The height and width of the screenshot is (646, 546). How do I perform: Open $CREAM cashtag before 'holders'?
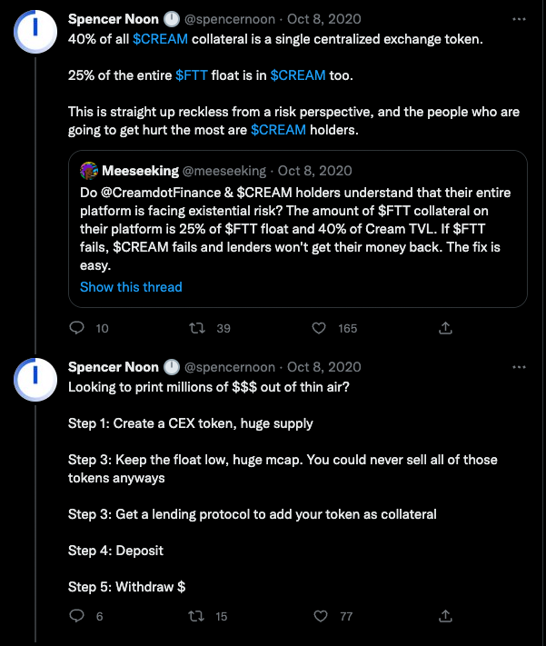(x=278, y=130)
